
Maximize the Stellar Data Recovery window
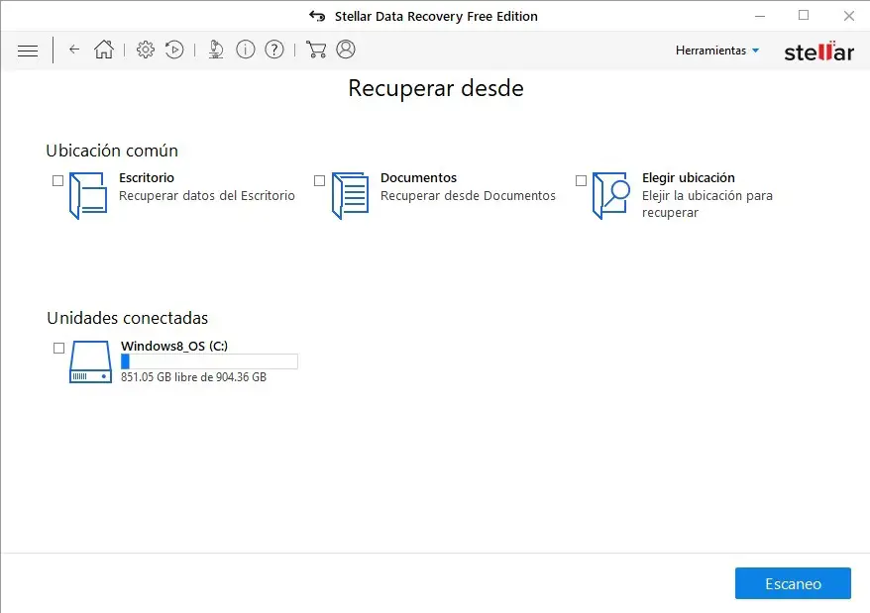tap(804, 16)
